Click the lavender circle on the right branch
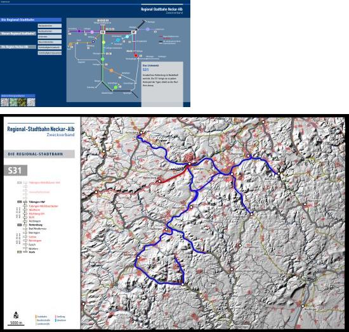 148,29
